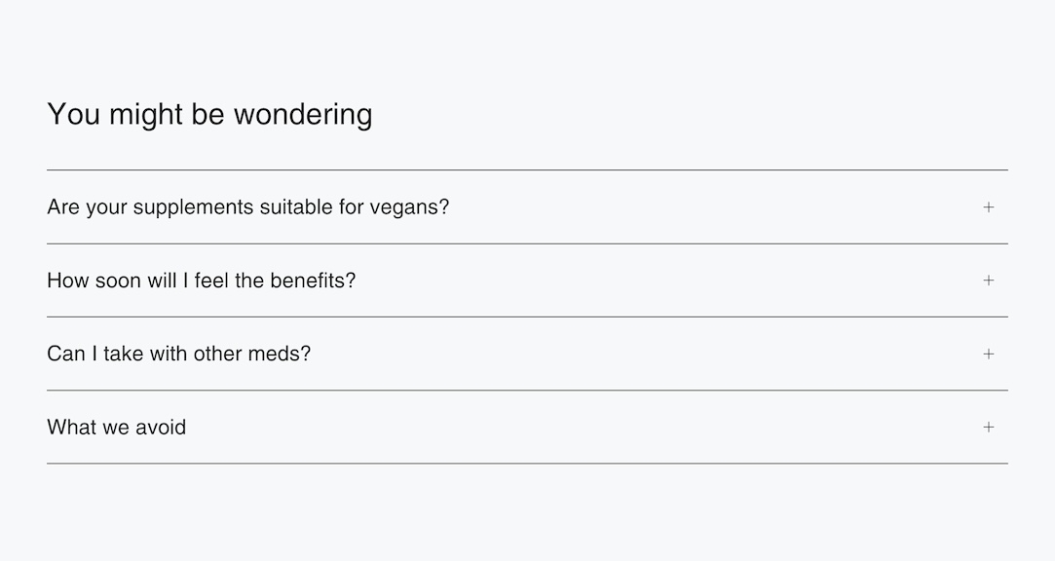Expand "Can I take with other meds?"
Screen dimensions: 1055x561
178,354
